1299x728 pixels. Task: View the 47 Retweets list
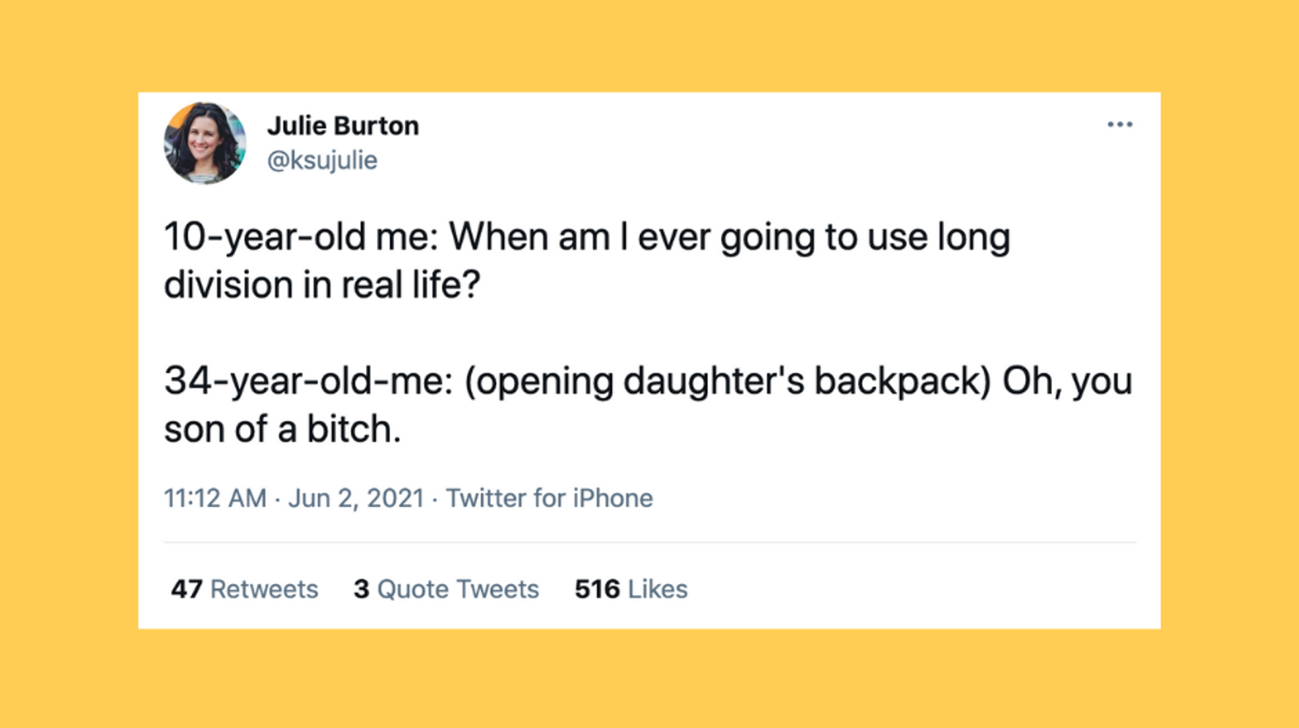(243, 589)
